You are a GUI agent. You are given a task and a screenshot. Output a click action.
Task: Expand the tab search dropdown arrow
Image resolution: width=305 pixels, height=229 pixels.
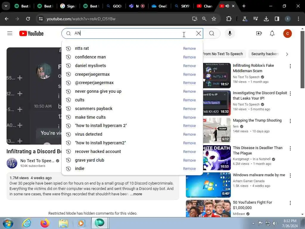point(6,6)
